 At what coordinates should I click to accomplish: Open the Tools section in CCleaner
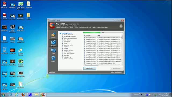[x=53, y=51]
